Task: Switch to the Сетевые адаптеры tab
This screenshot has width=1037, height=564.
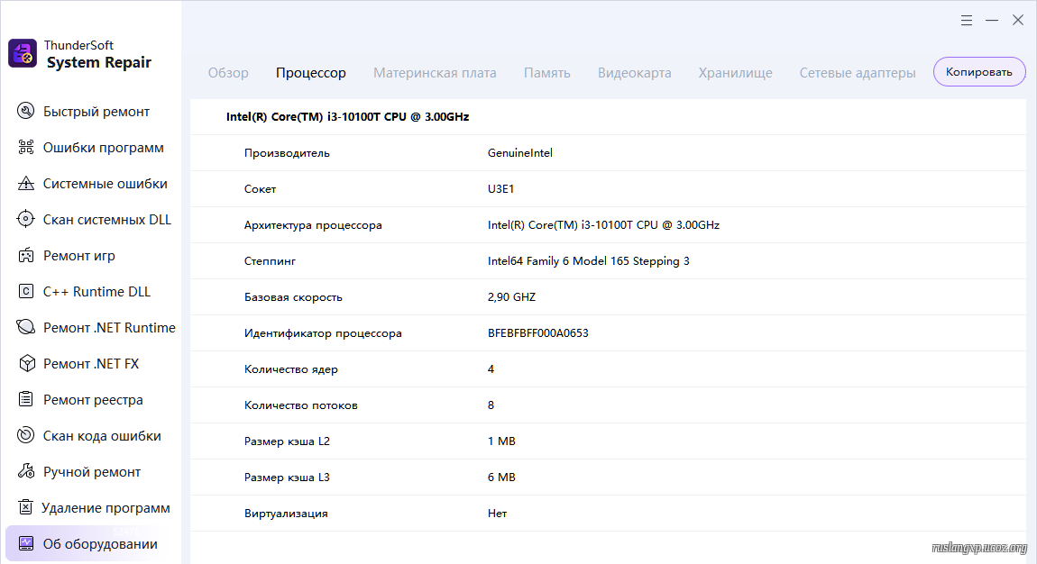Action: 857,73
